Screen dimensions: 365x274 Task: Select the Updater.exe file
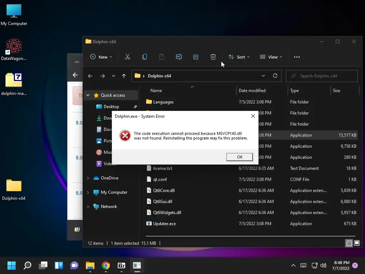164,224
